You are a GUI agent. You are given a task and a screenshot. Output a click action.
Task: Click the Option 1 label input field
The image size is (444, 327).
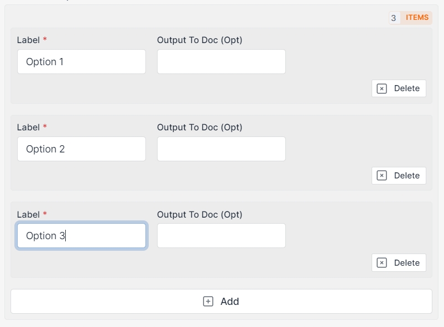point(81,62)
